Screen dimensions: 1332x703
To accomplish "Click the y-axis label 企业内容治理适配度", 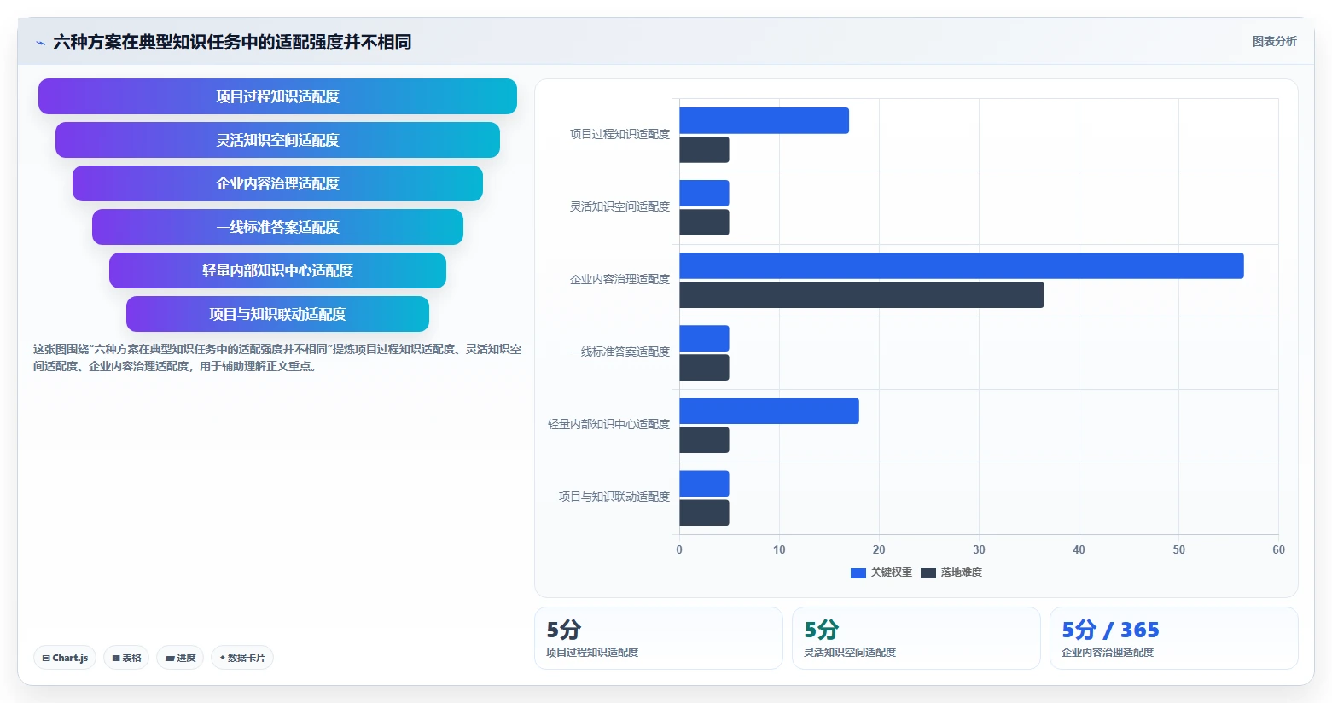I will point(619,279).
